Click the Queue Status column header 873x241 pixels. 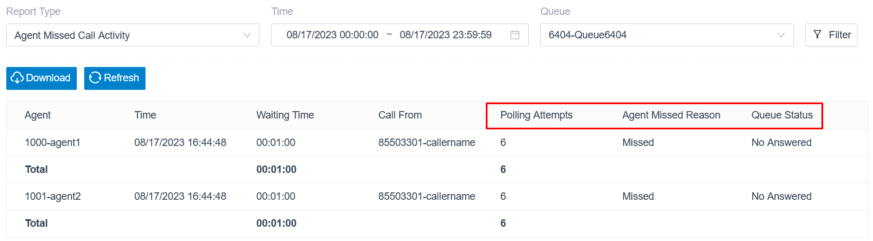(x=782, y=115)
